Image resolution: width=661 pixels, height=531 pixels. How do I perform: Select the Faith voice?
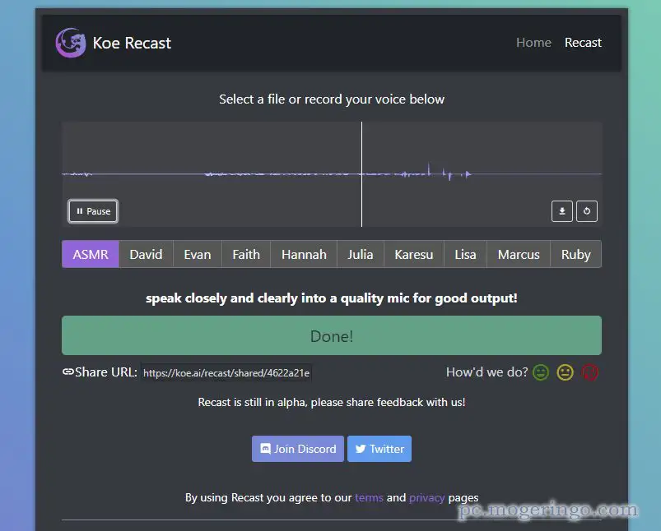coord(246,254)
